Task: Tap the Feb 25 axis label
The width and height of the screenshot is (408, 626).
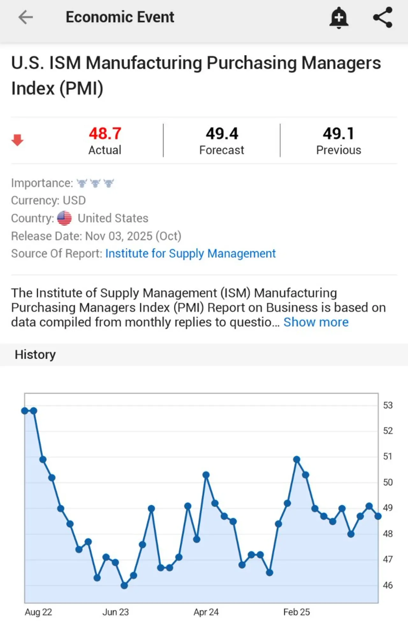Action: [x=296, y=612]
